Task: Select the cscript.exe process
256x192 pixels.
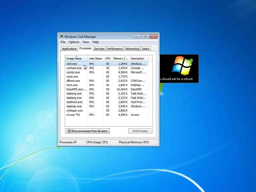Action: (x=106, y=72)
